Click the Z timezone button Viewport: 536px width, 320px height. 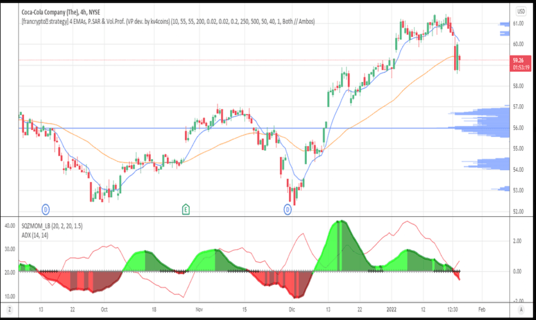point(9,309)
